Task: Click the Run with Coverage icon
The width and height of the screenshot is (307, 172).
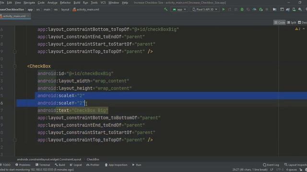Action: [x=248, y=10]
